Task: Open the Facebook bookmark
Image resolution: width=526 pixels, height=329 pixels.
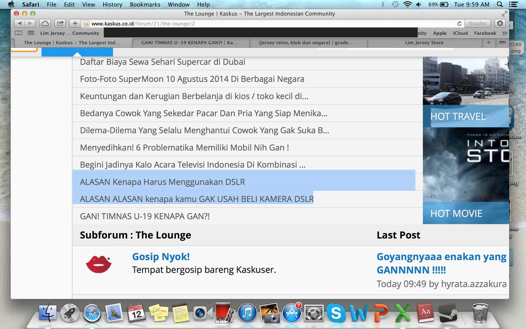Action: coord(485,33)
